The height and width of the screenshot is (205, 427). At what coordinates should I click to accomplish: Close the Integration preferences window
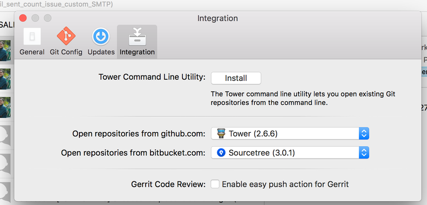[23, 18]
